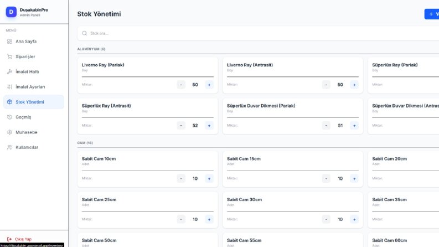Click the CAM section header
This screenshot has width=439, height=247.
click(x=85, y=143)
